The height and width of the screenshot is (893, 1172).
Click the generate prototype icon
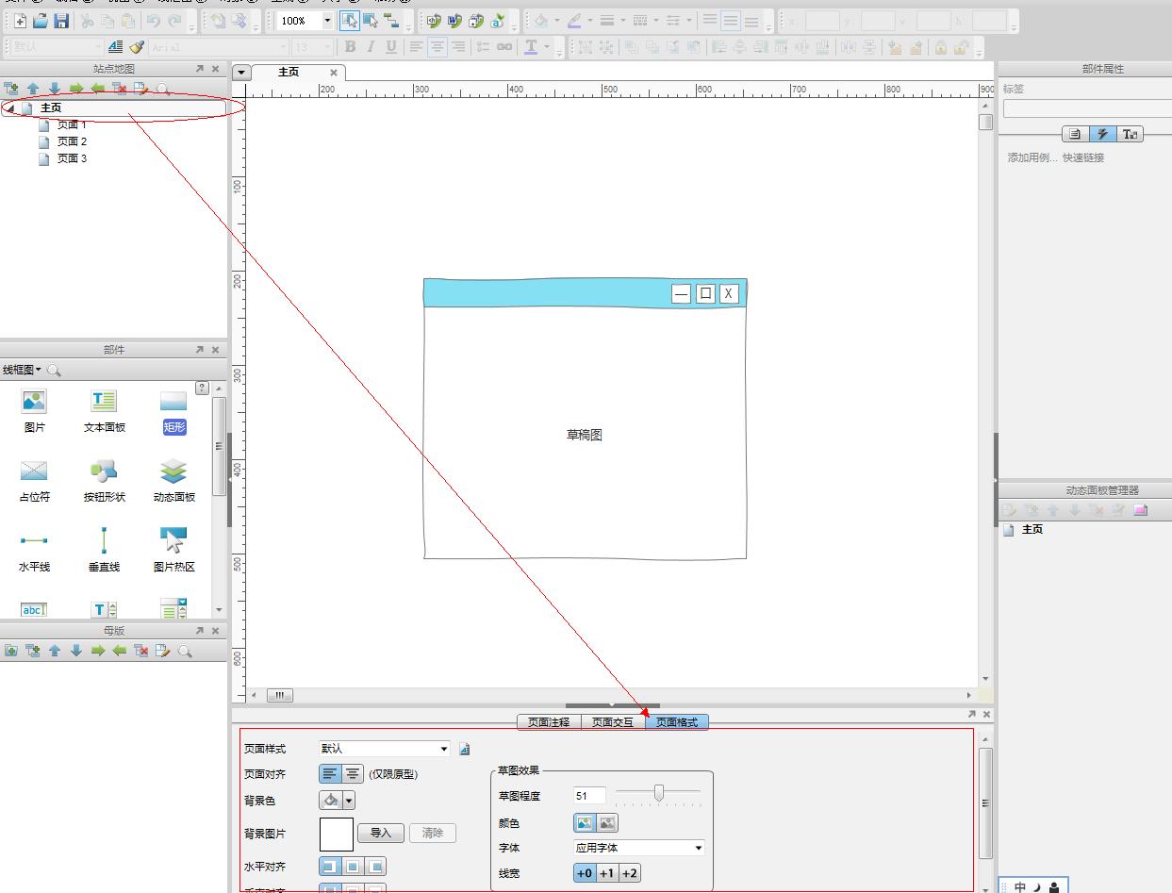[x=434, y=21]
